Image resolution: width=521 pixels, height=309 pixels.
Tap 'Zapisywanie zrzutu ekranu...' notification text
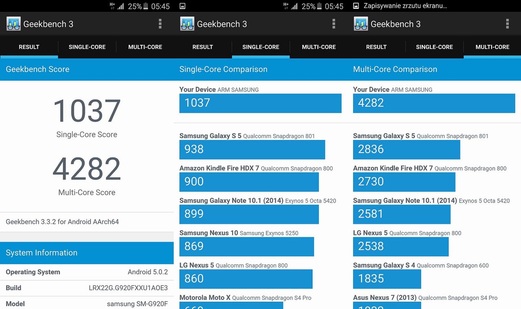click(405, 6)
